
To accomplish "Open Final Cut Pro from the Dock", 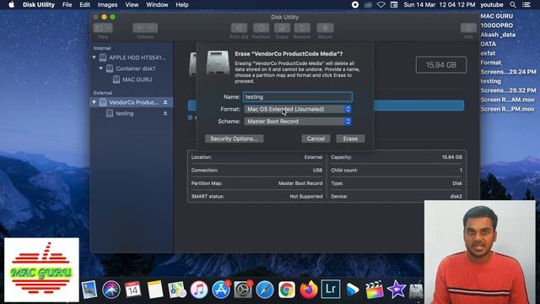I will (375, 290).
